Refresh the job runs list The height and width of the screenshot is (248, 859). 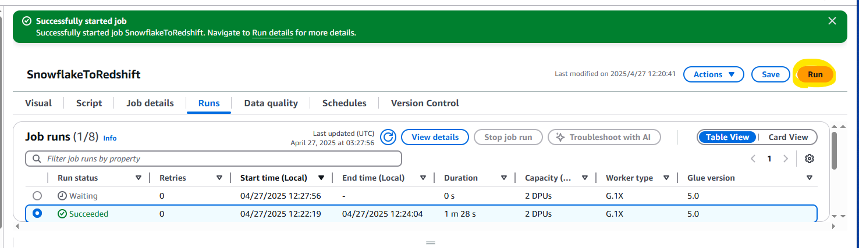pyautogui.click(x=388, y=137)
